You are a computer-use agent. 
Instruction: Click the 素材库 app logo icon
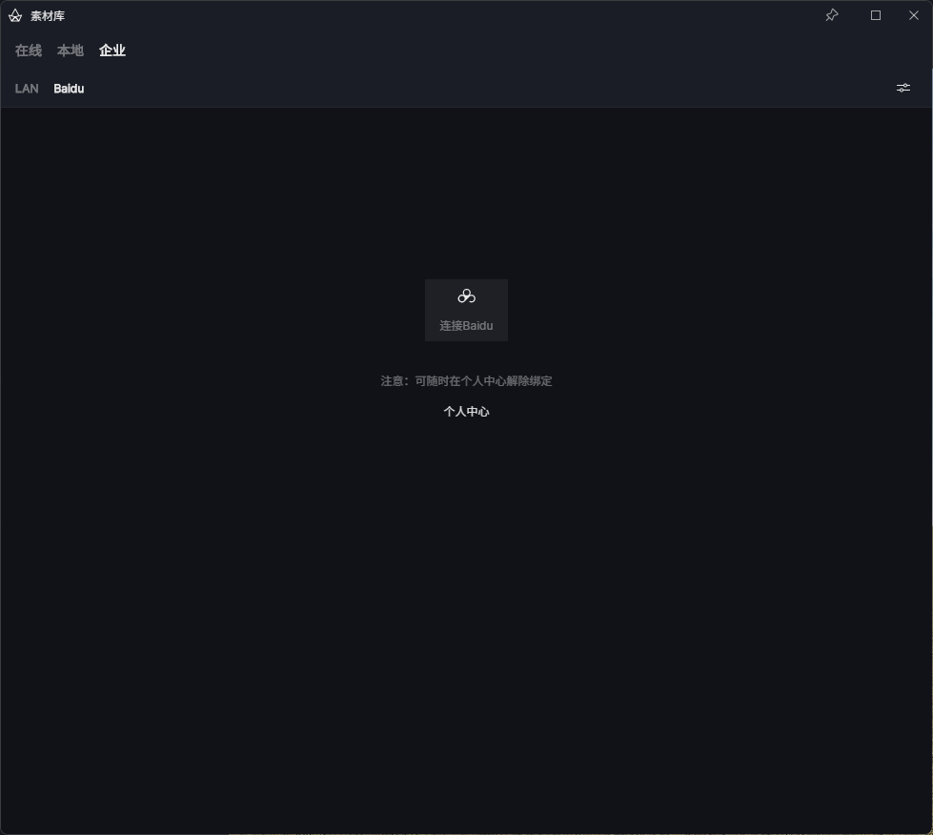pyautogui.click(x=15, y=16)
